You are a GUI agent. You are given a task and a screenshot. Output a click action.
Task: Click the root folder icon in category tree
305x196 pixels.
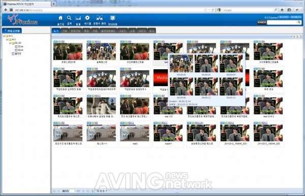click(7, 36)
